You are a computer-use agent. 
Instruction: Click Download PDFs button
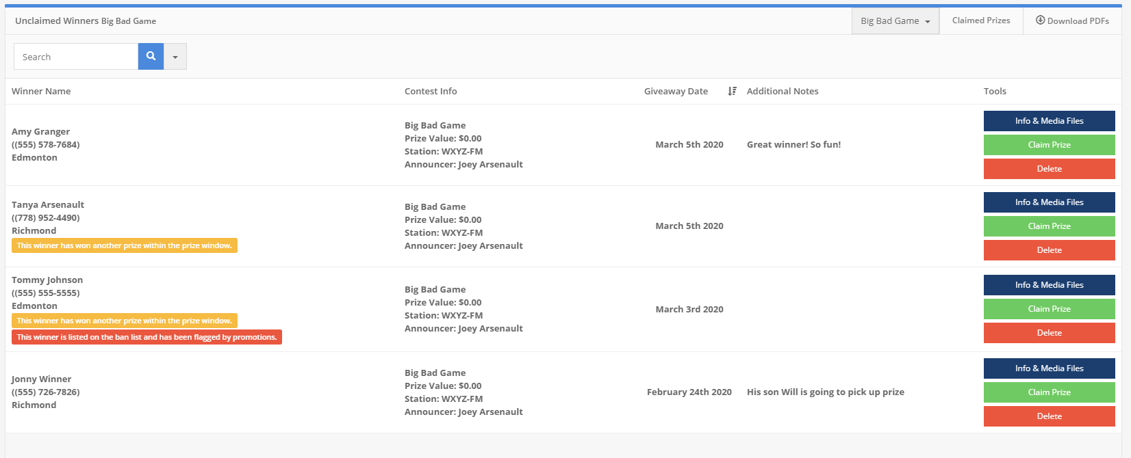[x=1072, y=21]
